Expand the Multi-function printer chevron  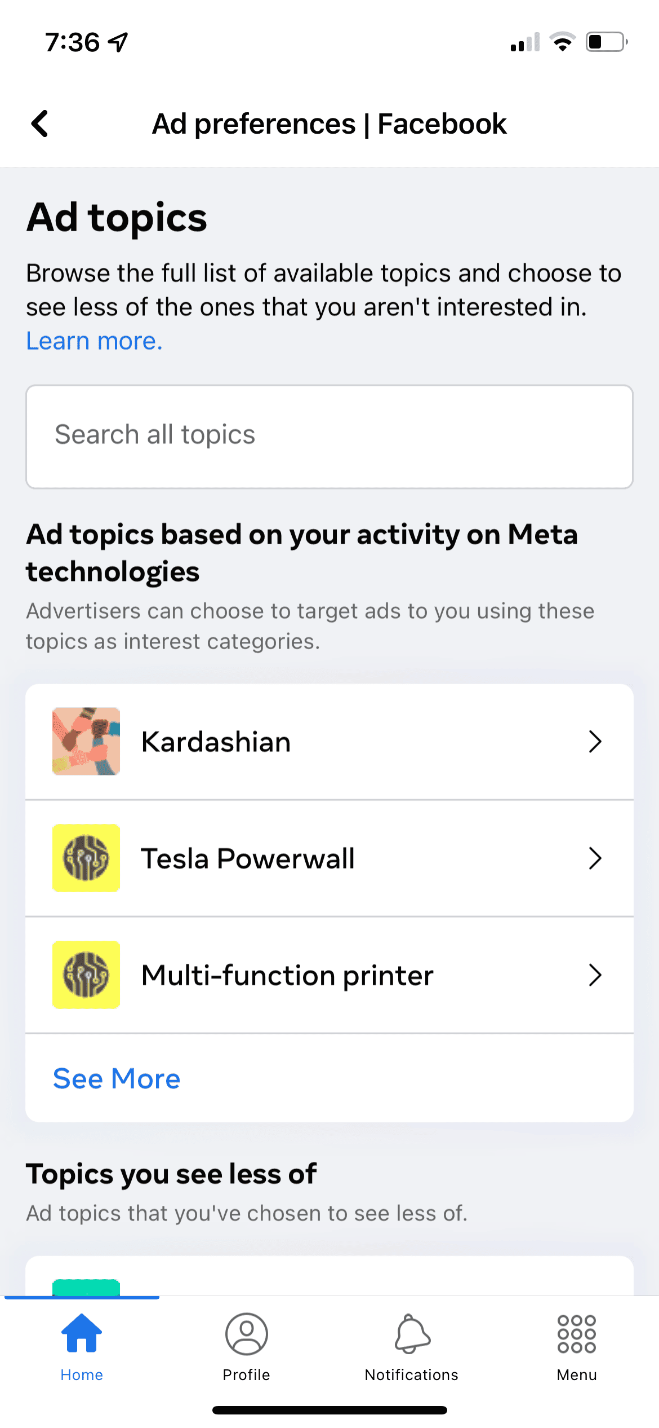click(595, 975)
